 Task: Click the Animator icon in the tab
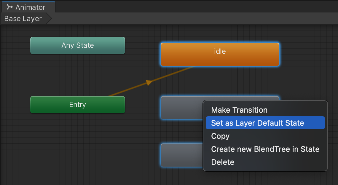[x=10, y=7]
